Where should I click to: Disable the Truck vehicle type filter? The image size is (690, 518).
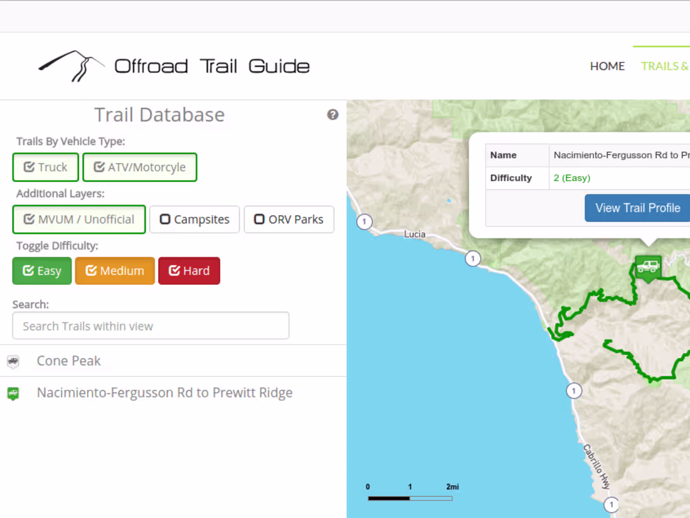click(x=45, y=167)
